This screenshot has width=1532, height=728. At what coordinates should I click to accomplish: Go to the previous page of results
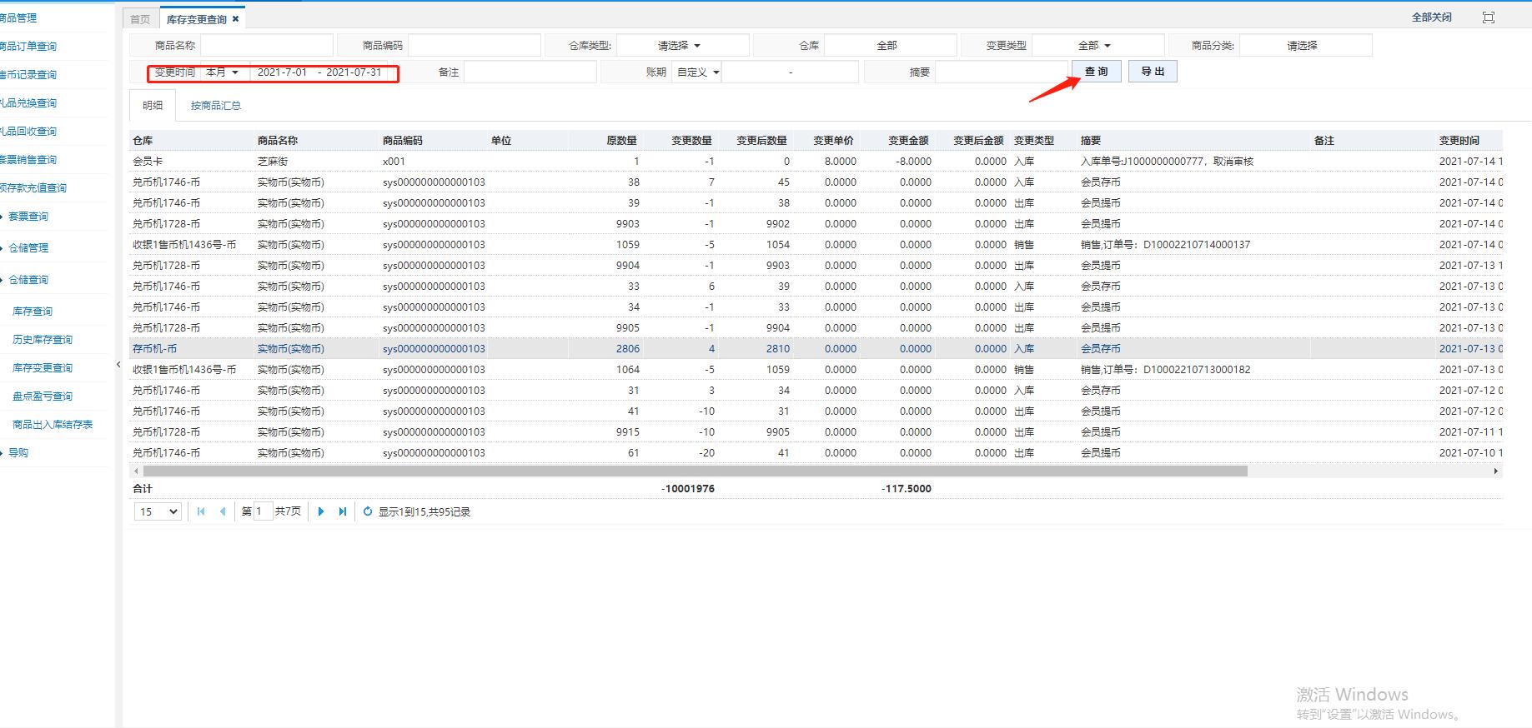pos(223,511)
